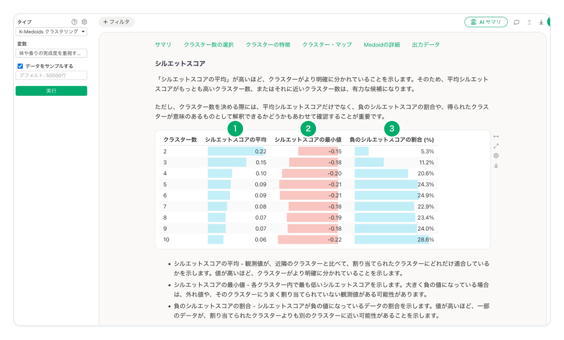
Task: Open table settings gear icon beside table
Action: [496, 156]
